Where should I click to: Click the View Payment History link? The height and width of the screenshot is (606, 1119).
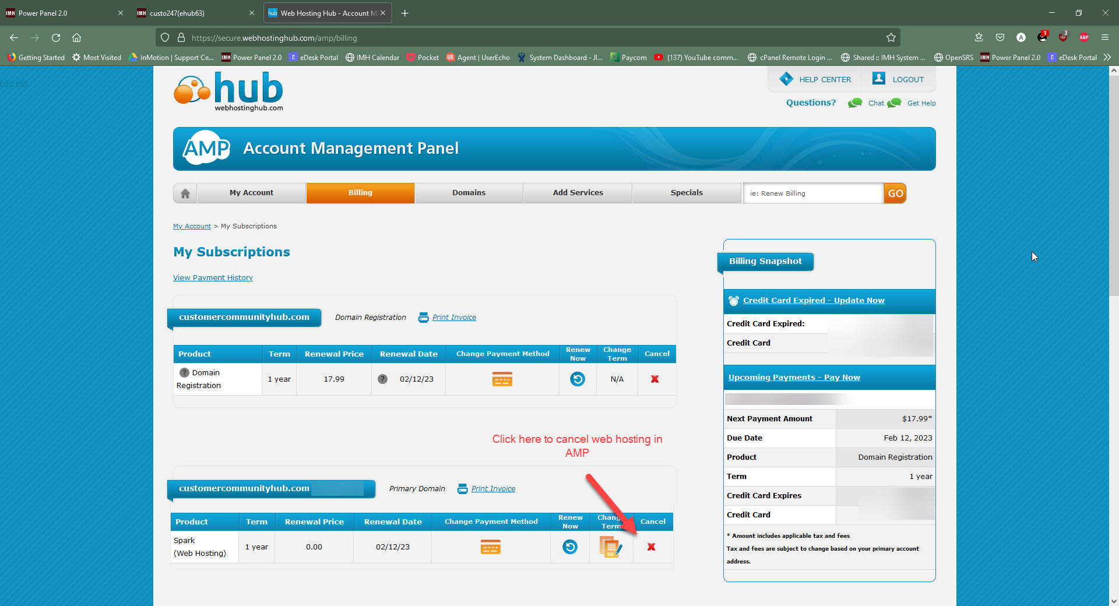pos(213,278)
